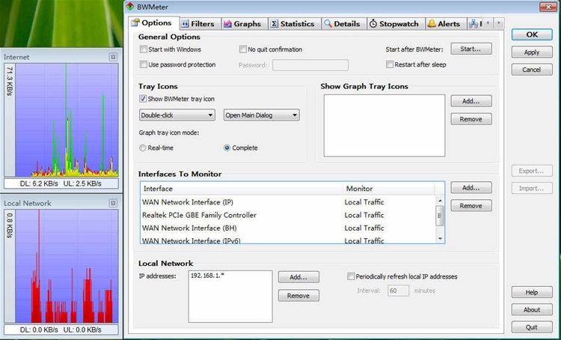Click the Password input field
Image resolution: width=561 pixels, height=340 pixels.
(x=310, y=65)
